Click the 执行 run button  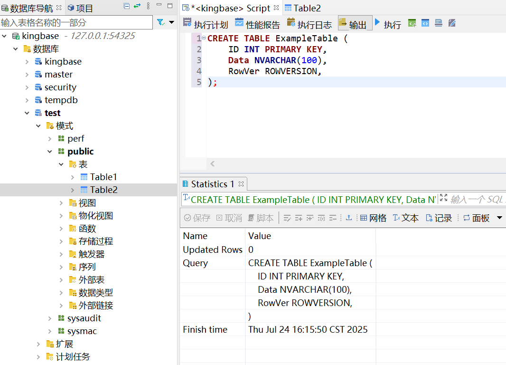[388, 24]
